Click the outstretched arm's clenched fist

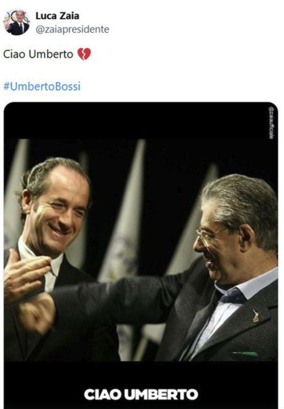[x=37, y=313]
